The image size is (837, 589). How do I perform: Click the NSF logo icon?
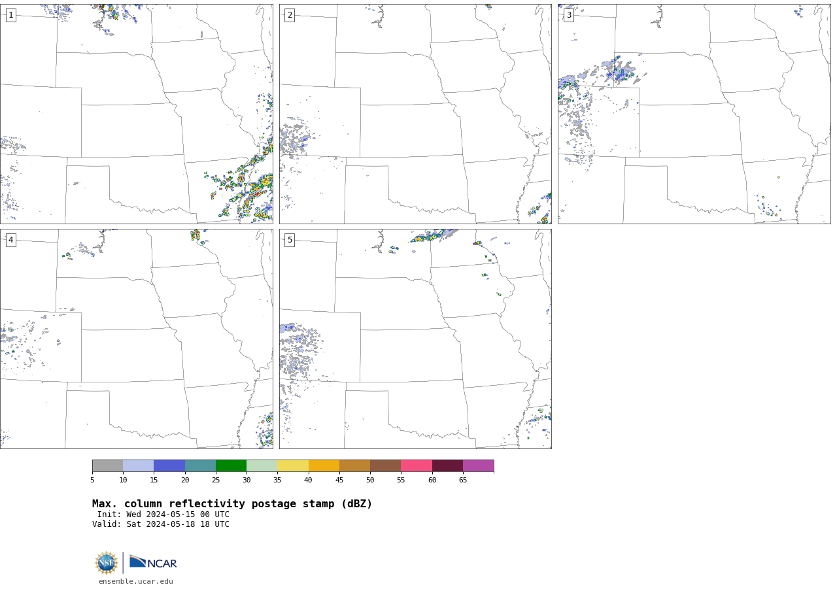point(107,563)
